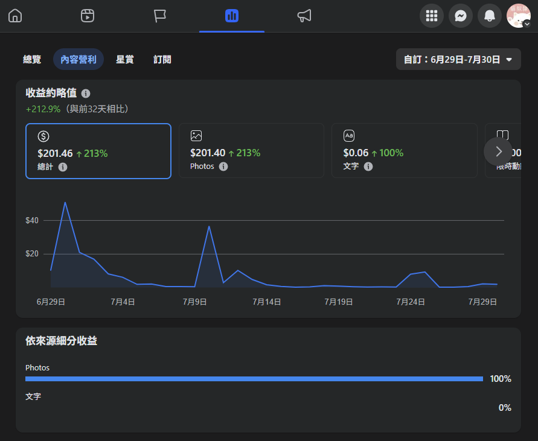Switch to the 訂閱 tab
Viewport: 538px width, 441px height.
click(x=162, y=59)
